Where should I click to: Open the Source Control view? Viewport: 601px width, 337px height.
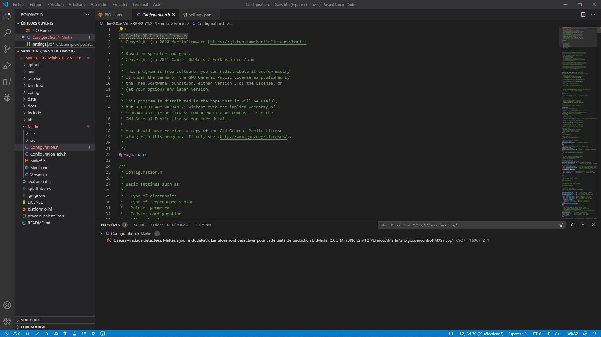7,49
